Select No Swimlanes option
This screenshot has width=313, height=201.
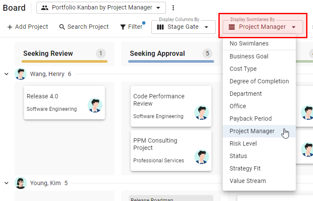point(249,43)
